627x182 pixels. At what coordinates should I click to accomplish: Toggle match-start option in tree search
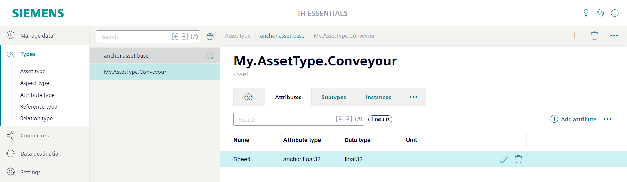[x=175, y=37]
